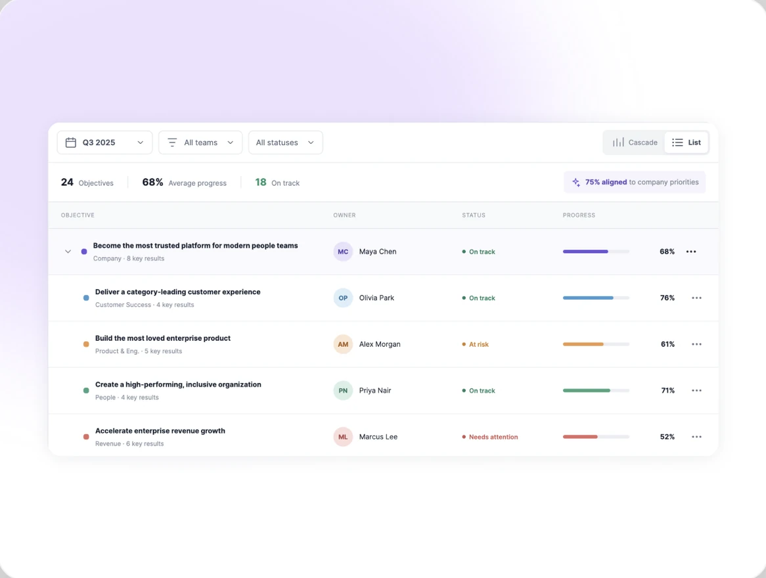The height and width of the screenshot is (578, 766).
Task: Open more options for Alex Morgan row
Action: point(696,344)
